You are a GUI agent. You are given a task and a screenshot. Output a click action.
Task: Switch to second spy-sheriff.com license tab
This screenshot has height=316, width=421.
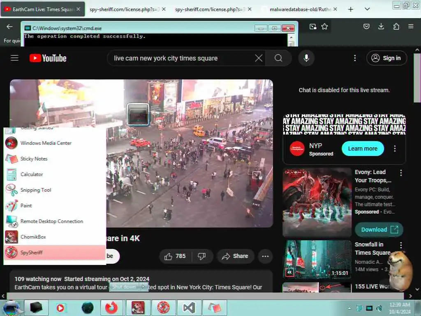coord(210,9)
